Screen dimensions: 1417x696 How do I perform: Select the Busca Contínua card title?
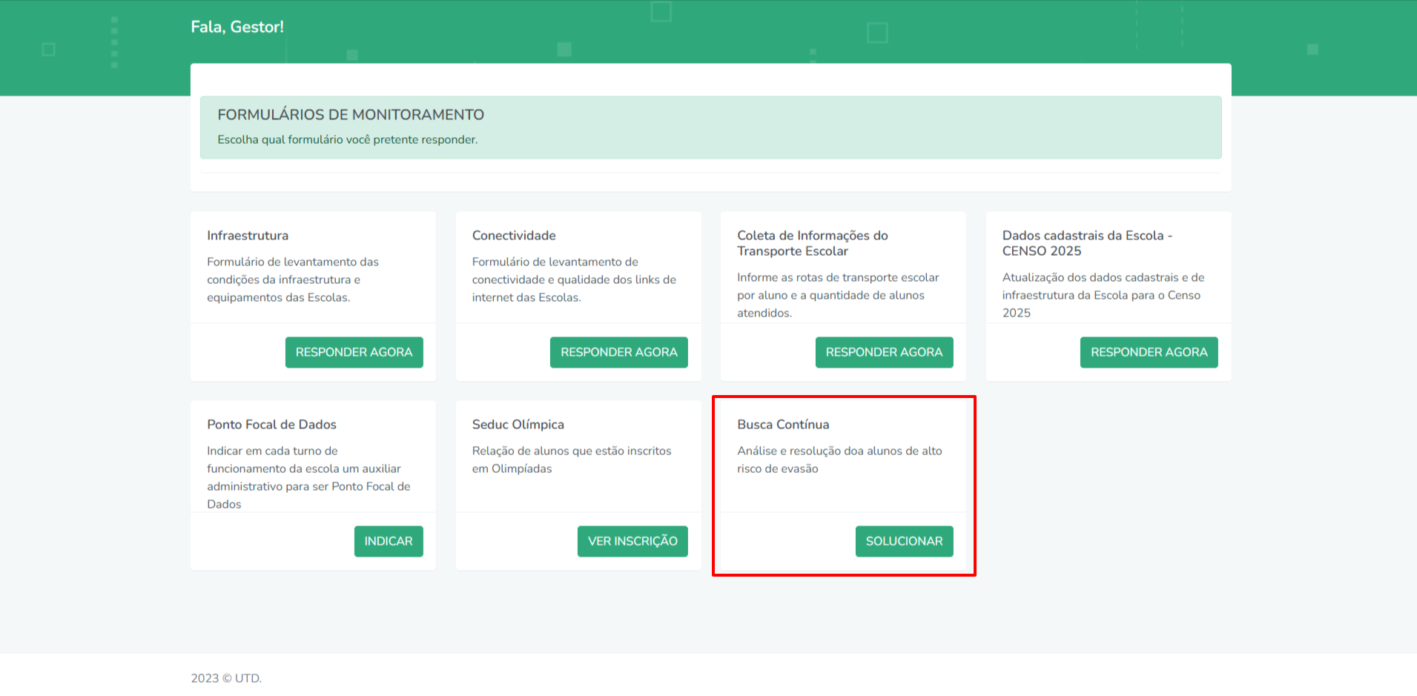[x=783, y=425]
